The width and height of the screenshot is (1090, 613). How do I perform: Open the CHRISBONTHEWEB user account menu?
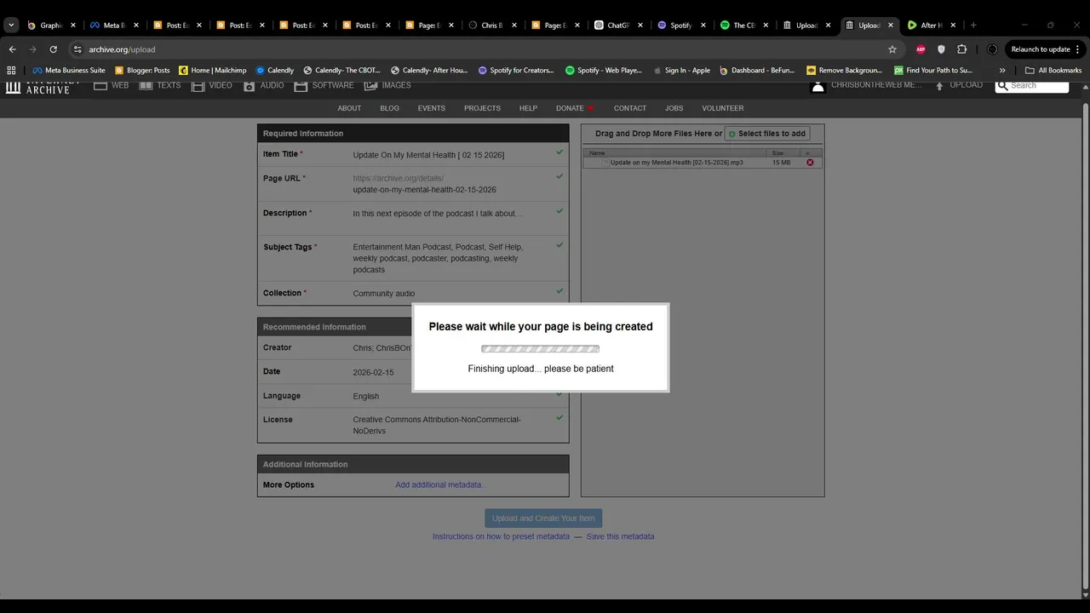pyautogui.click(x=867, y=85)
